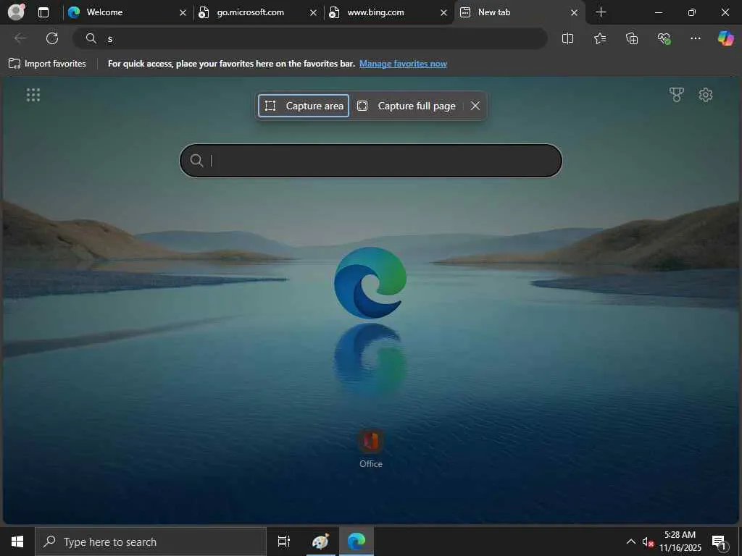Close the web capture toolbar
Screen dimensions: 742x556
tap(475, 106)
